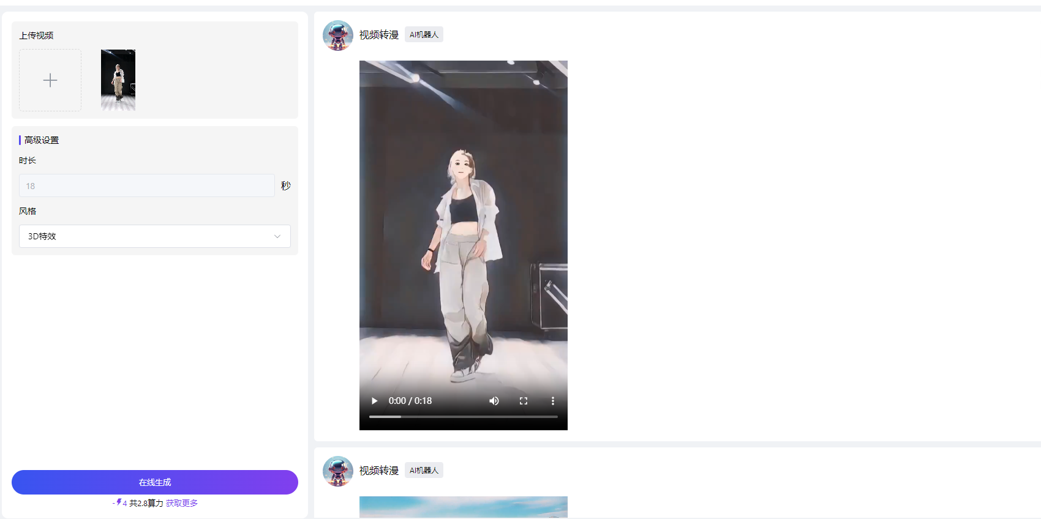Image resolution: width=1041 pixels, height=519 pixels.
Task: Click the 时长 label
Action: click(28, 160)
